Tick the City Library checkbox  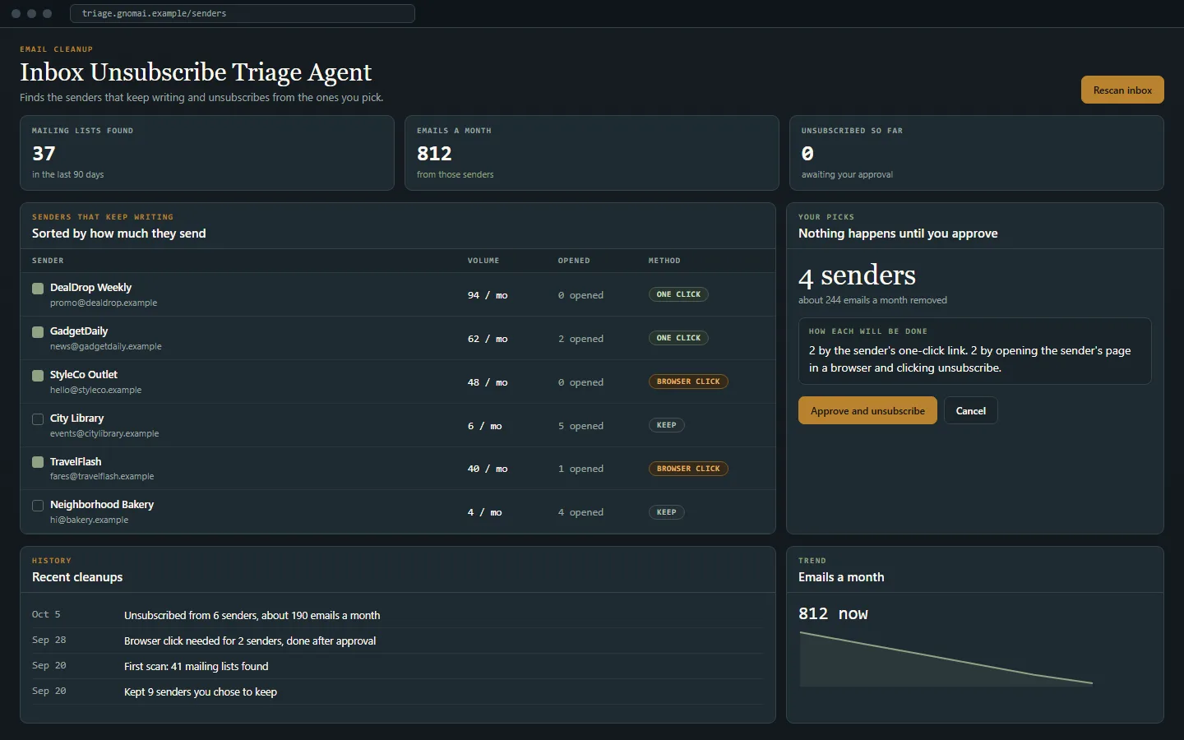pos(38,419)
